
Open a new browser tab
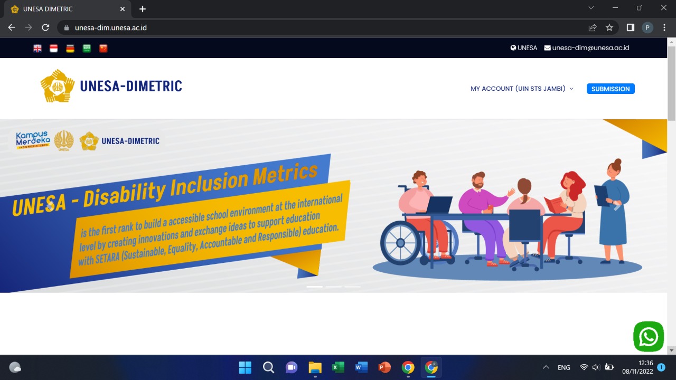tap(143, 9)
